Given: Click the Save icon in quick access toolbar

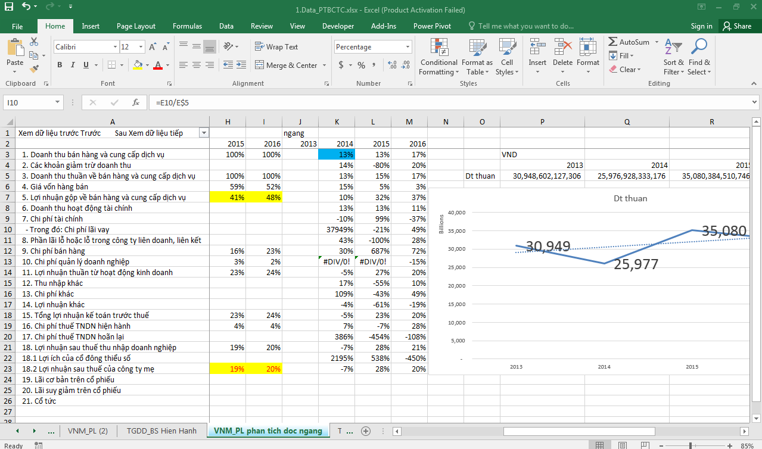Looking at the screenshot, I should [9, 7].
